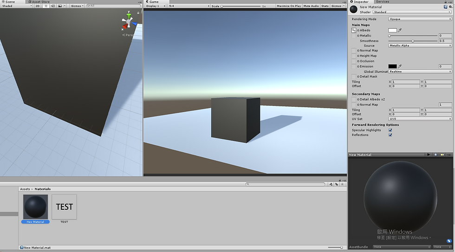Image resolution: width=455 pixels, height=252 pixels.
Task: Toggle scene audio speaker icon
Action: 53,6
